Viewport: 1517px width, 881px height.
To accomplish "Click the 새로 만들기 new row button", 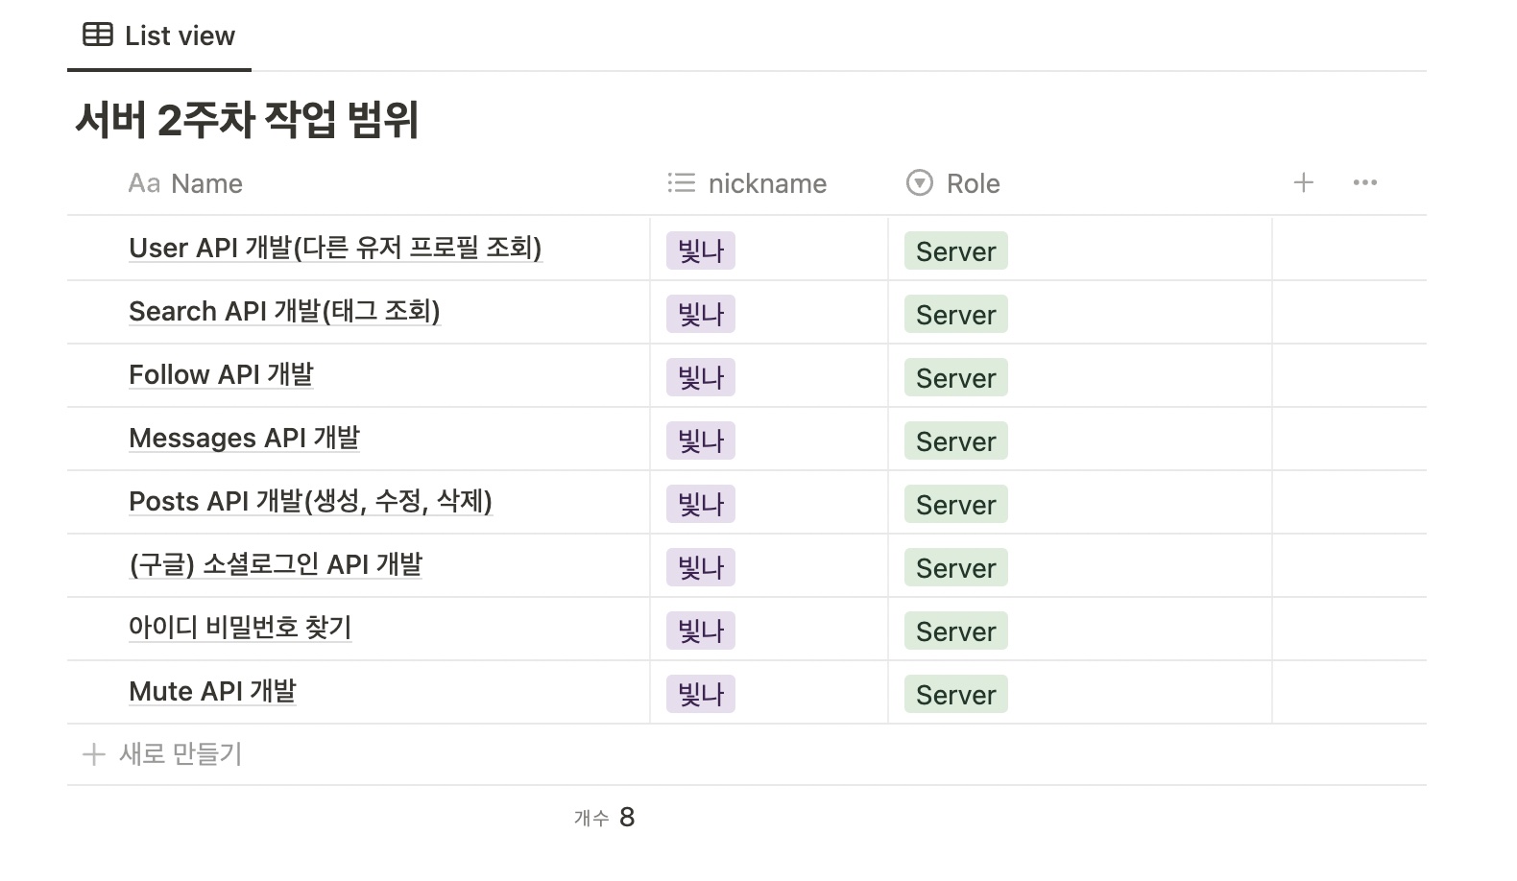I will click(161, 754).
